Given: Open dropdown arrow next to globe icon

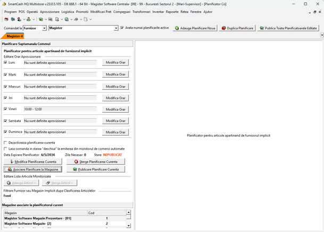Looking at the screenshot, I should click(x=71, y=19).
